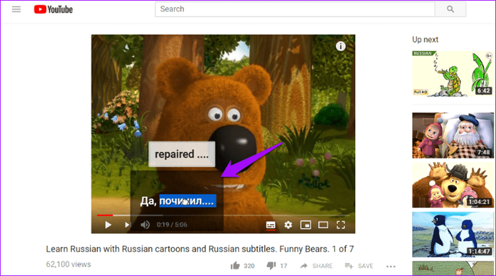Go to YouTube home via logo

coord(54,9)
